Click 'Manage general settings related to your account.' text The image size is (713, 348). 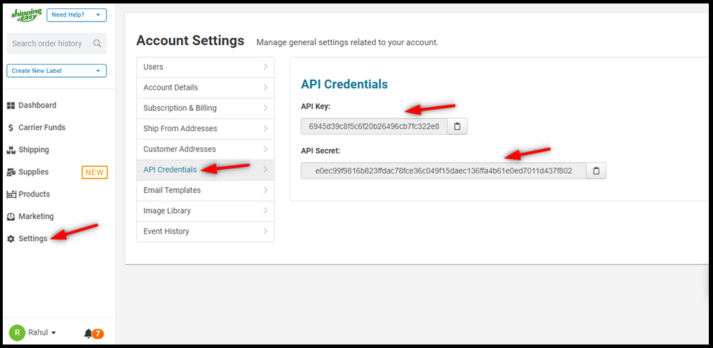347,42
